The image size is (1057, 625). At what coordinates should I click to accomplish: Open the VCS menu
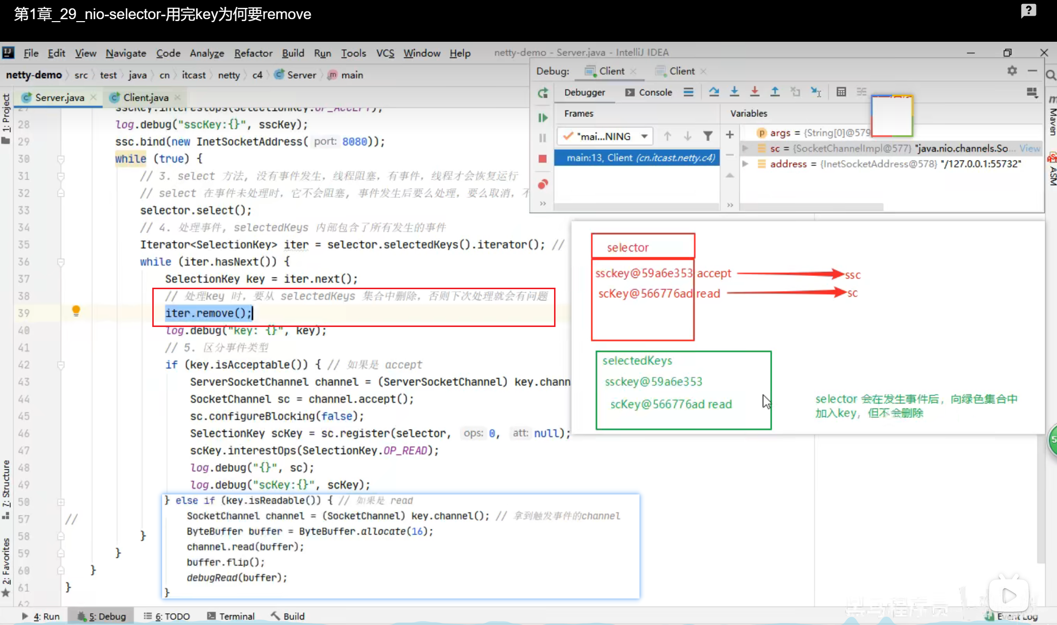click(385, 53)
